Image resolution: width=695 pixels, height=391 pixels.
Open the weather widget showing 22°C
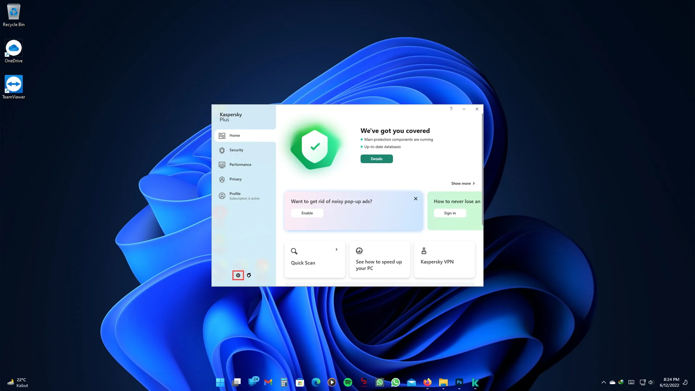tap(18, 382)
